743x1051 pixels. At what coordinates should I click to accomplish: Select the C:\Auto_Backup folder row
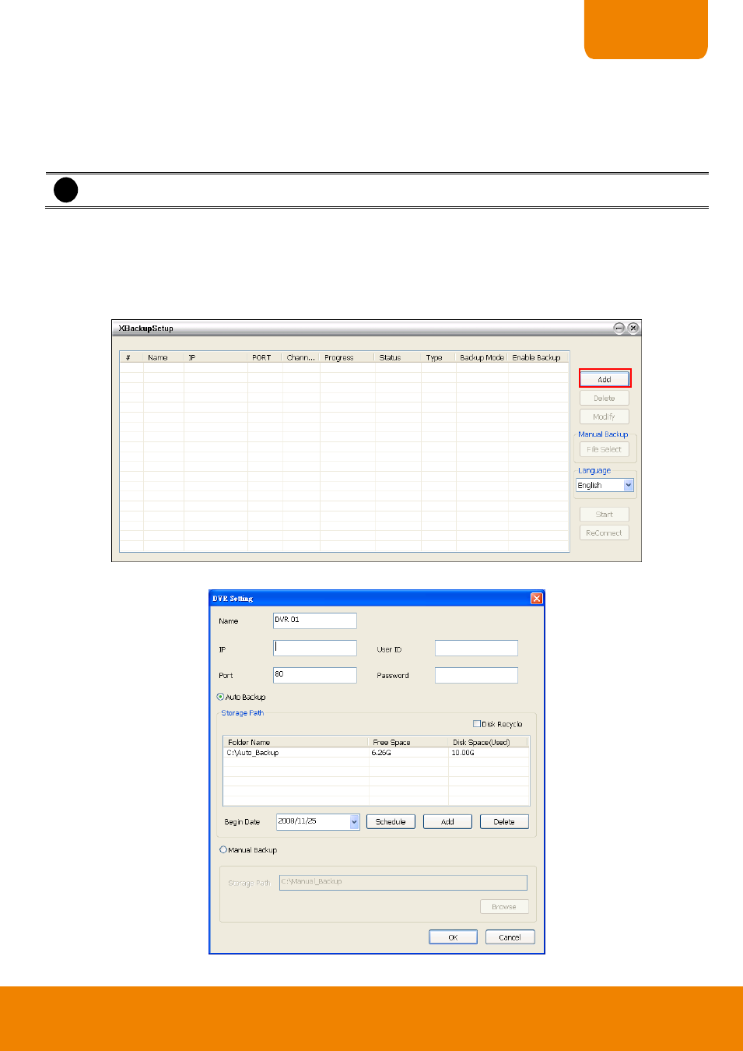377,753
